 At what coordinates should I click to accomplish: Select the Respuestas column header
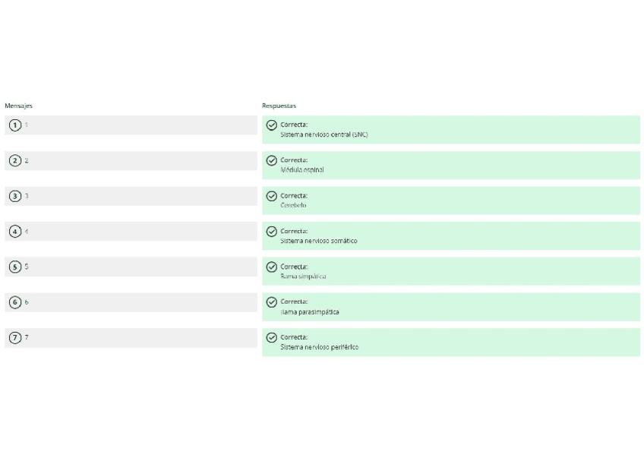[x=279, y=106]
